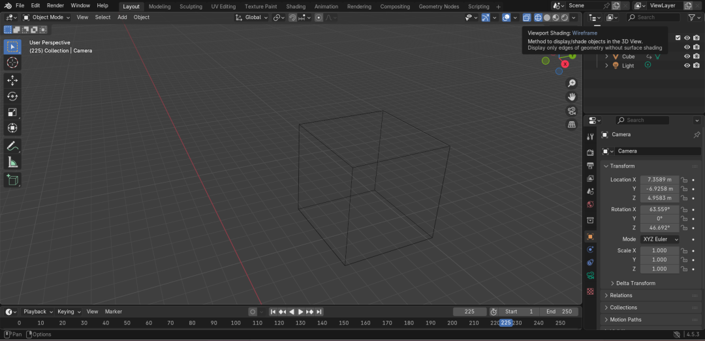Viewport: 705px width, 341px height.
Task: Open the Texture properties tab
Action: (x=590, y=291)
